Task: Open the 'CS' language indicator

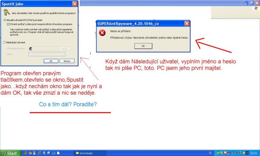Action: coord(210,153)
